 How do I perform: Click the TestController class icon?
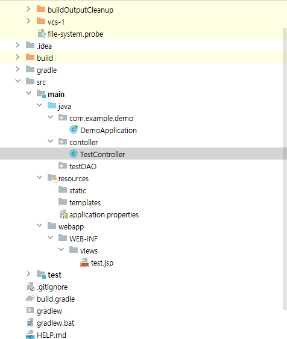point(74,154)
